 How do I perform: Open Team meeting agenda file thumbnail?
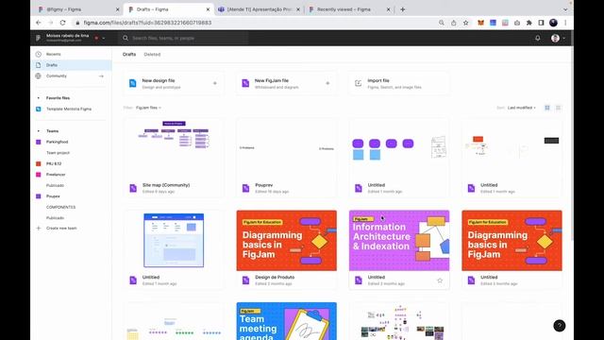click(x=286, y=321)
